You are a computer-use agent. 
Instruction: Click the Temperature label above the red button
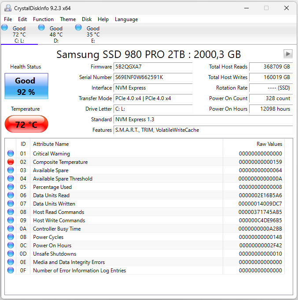click(26, 109)
